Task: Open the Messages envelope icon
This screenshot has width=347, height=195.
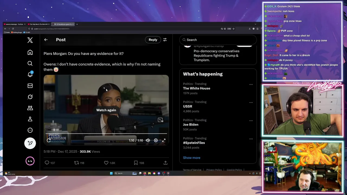Action: click(x=30, y=86)
